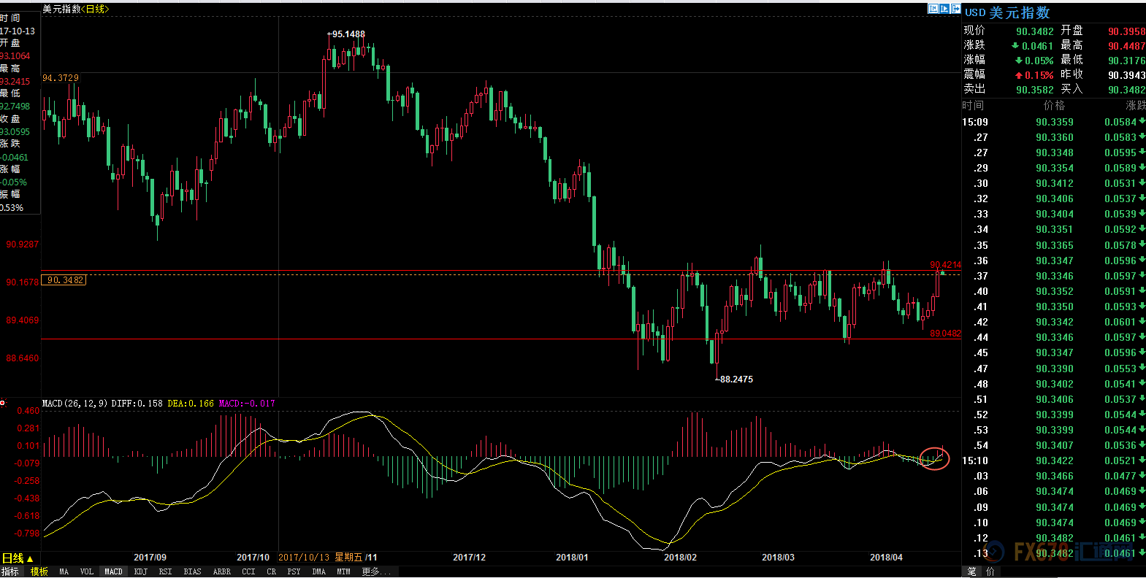Switch indicator to ARBR

pos(221,571)
